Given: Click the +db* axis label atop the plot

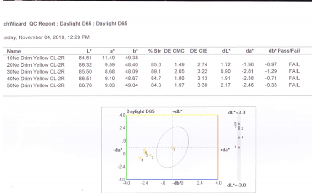Looking at the screenshot, I should click(x=177, y=111).
